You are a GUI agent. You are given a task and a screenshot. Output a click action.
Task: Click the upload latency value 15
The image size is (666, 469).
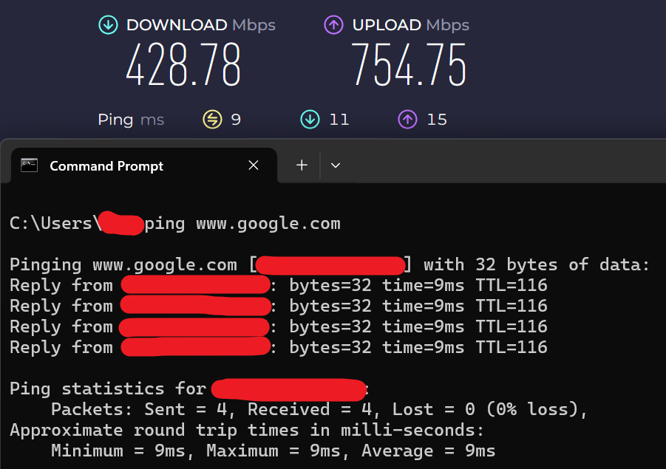(437, 120)
